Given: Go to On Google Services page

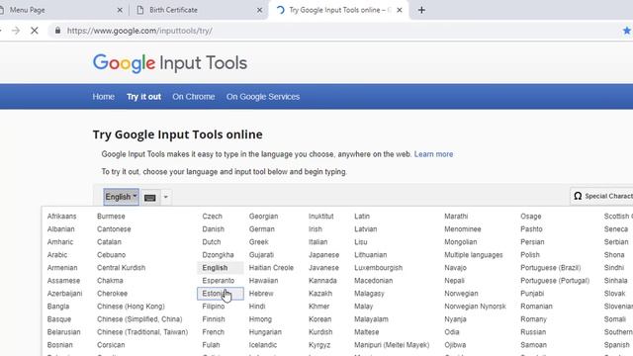Looking at the screenshot, I should 263,97.
